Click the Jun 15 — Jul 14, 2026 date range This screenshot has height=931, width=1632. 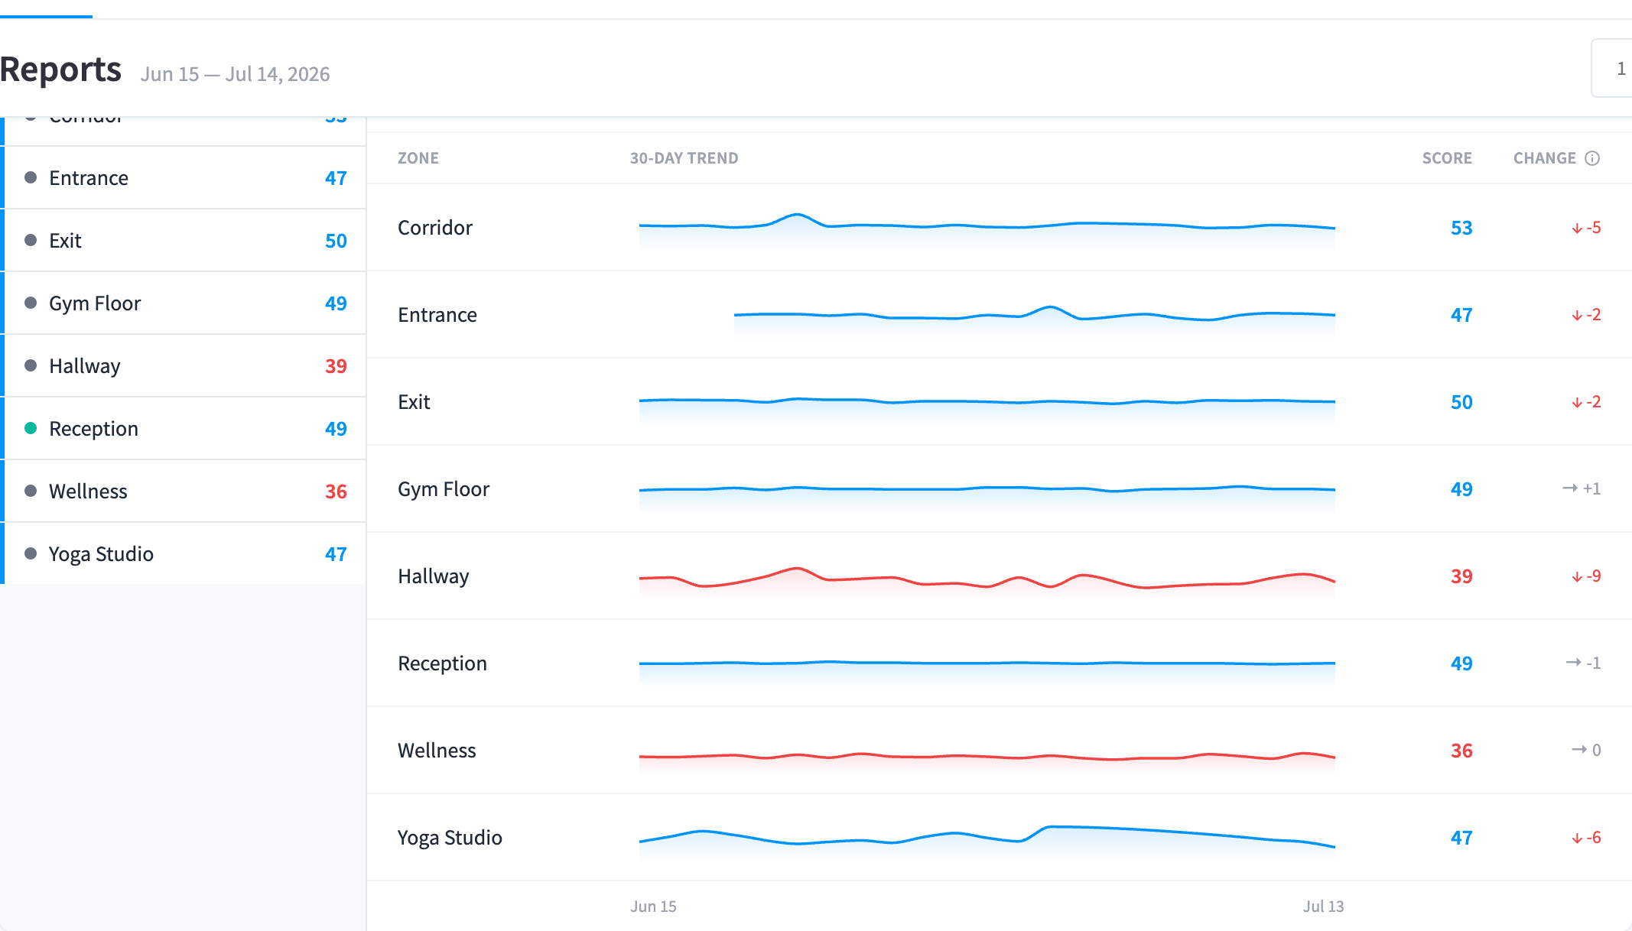click(236, 74)
